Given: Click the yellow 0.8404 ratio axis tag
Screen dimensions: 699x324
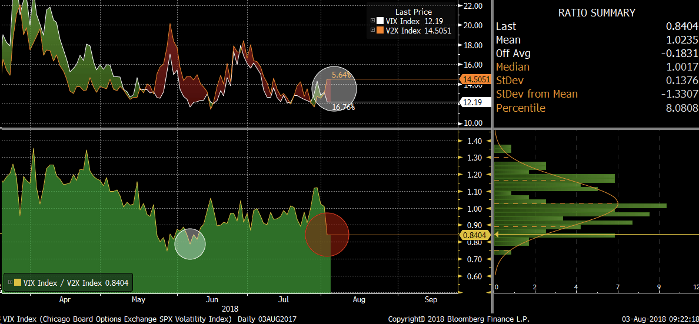Looking at the screenshot, I should (475, 235).
